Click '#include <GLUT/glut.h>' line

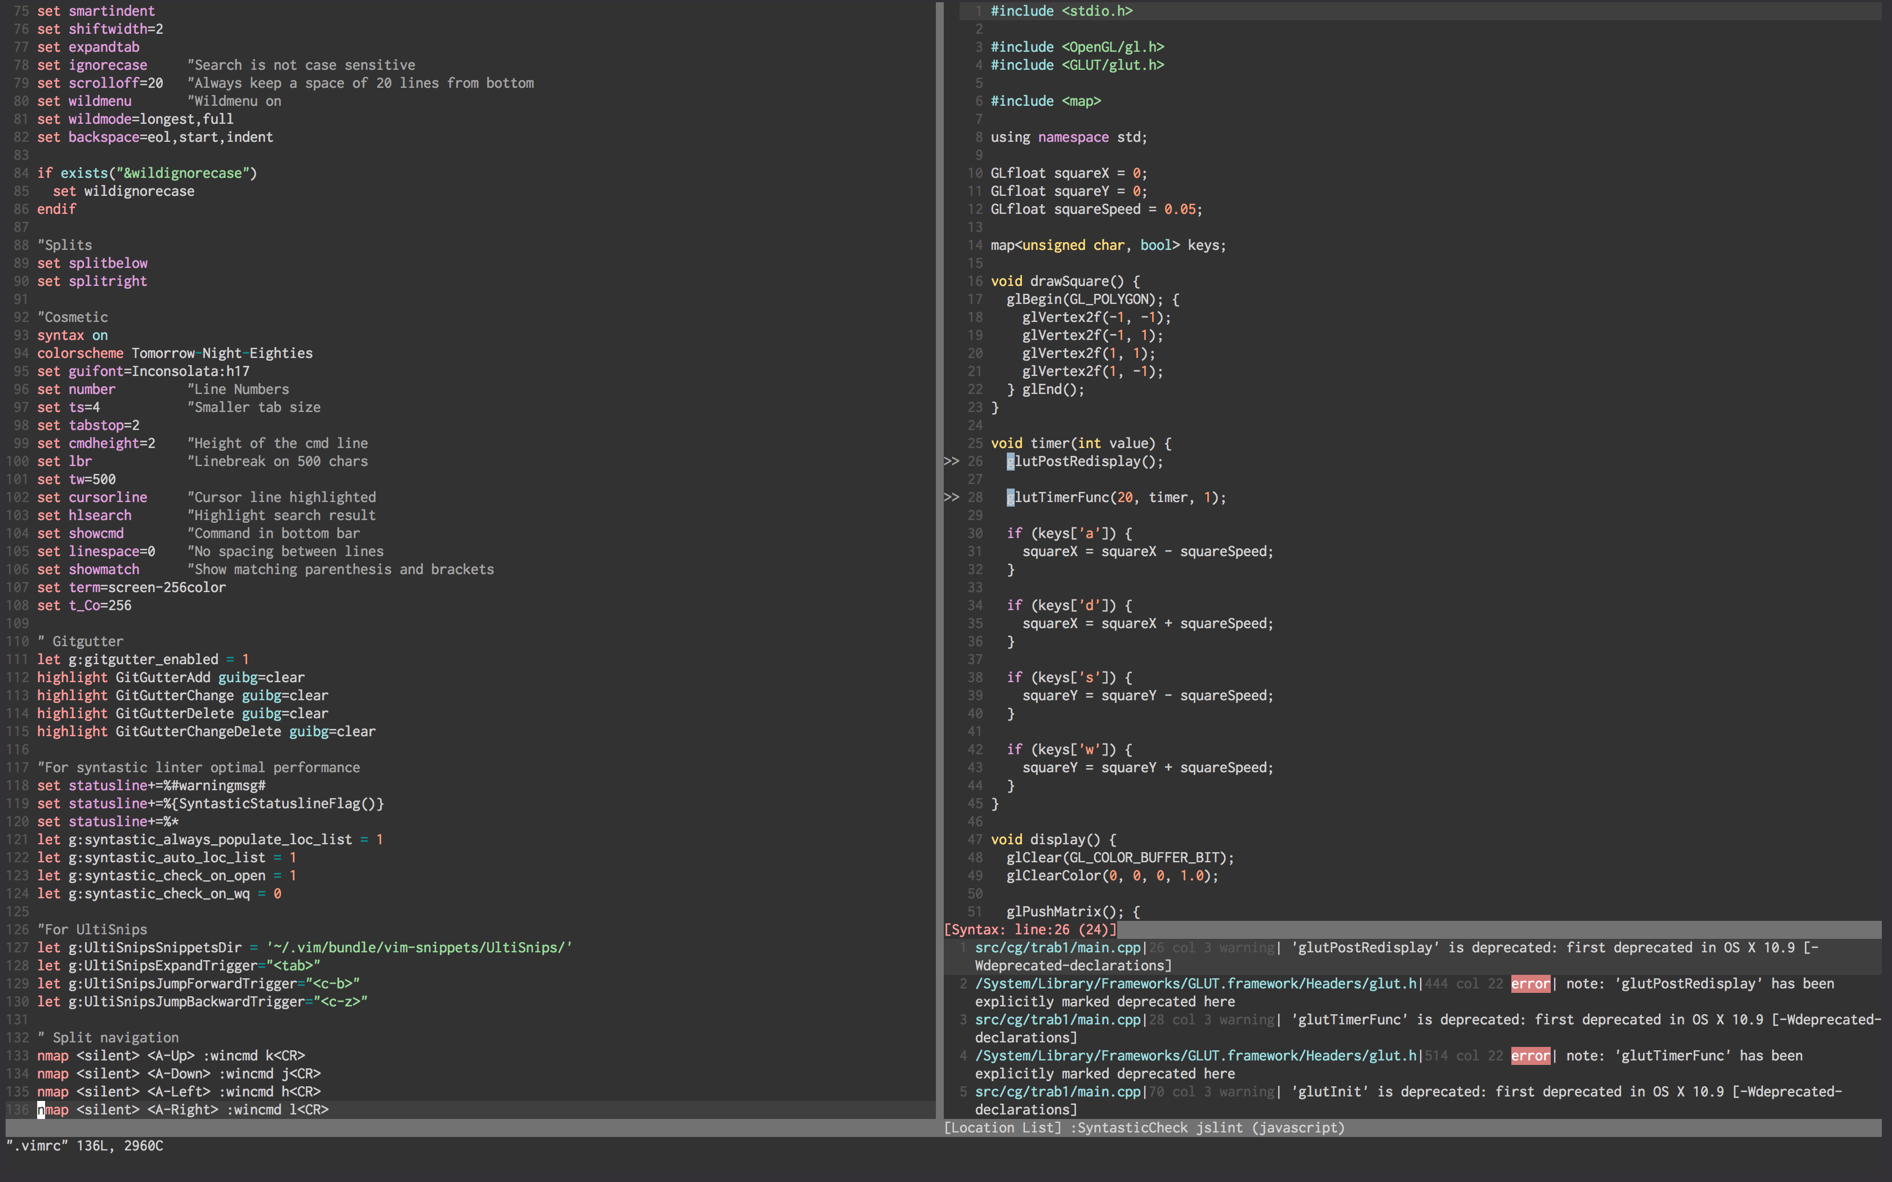pos(1077,65)
